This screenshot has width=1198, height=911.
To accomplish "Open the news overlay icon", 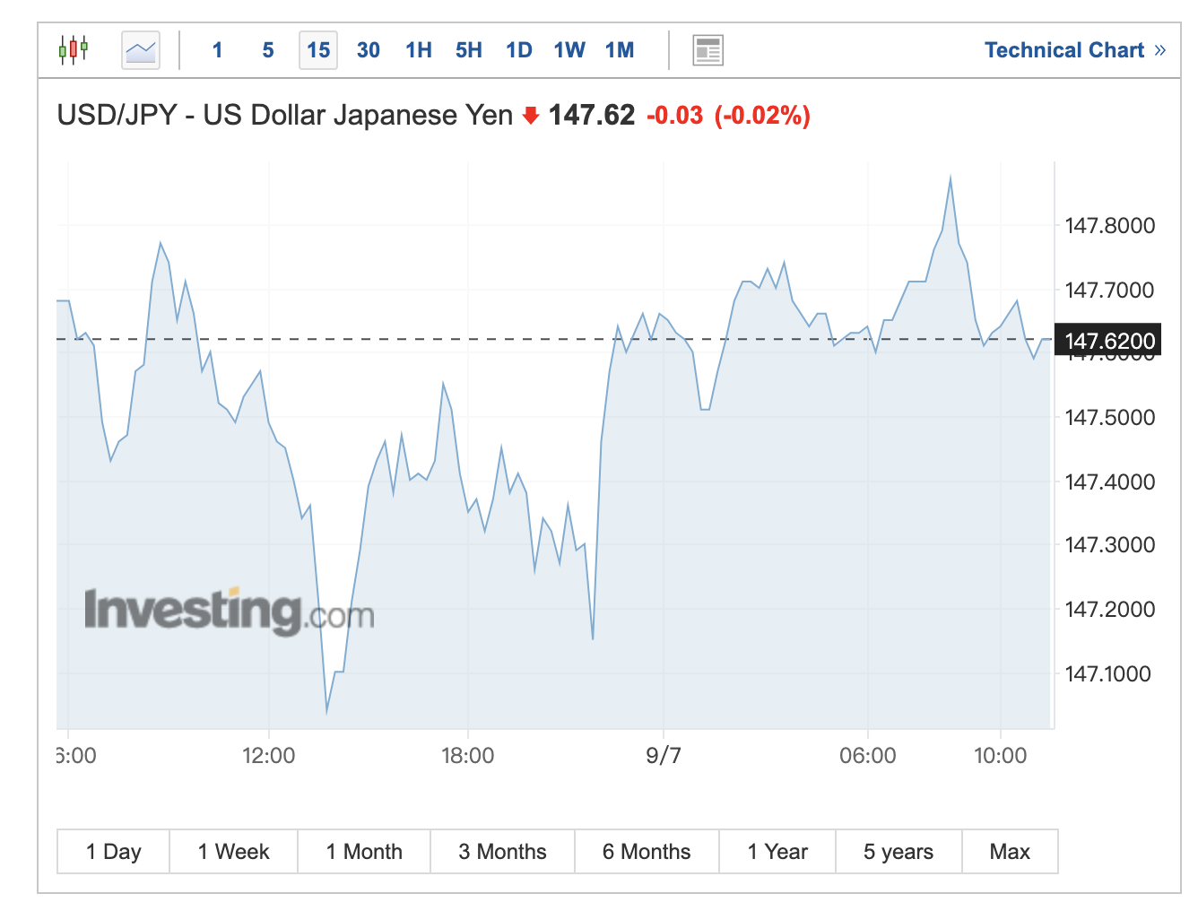I will (x=708, y=50).
